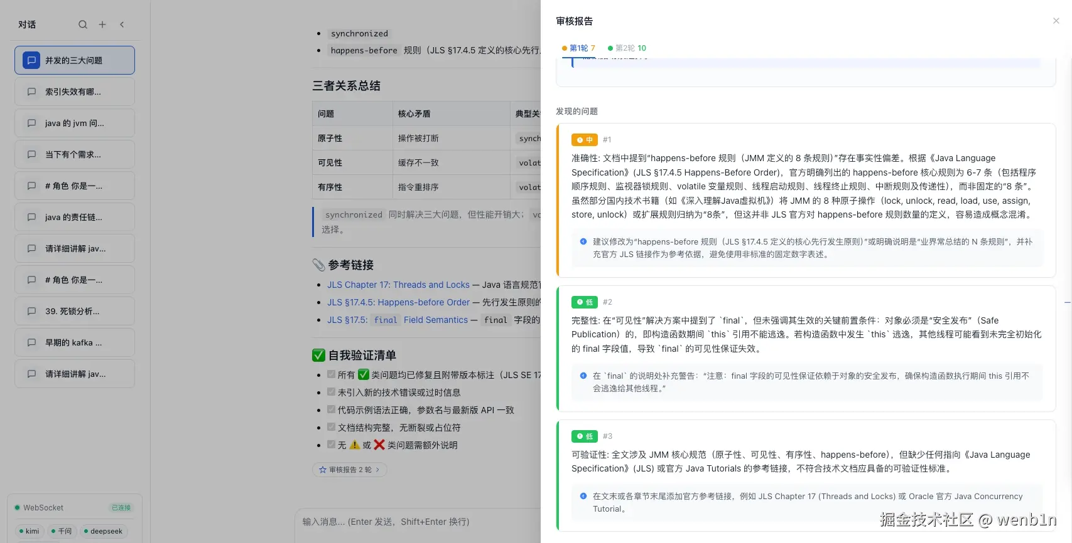This screenshot has height=543, width=1072.
Task: Click chat icon beside 39. 死锁分析...
Action: (31, 311)
